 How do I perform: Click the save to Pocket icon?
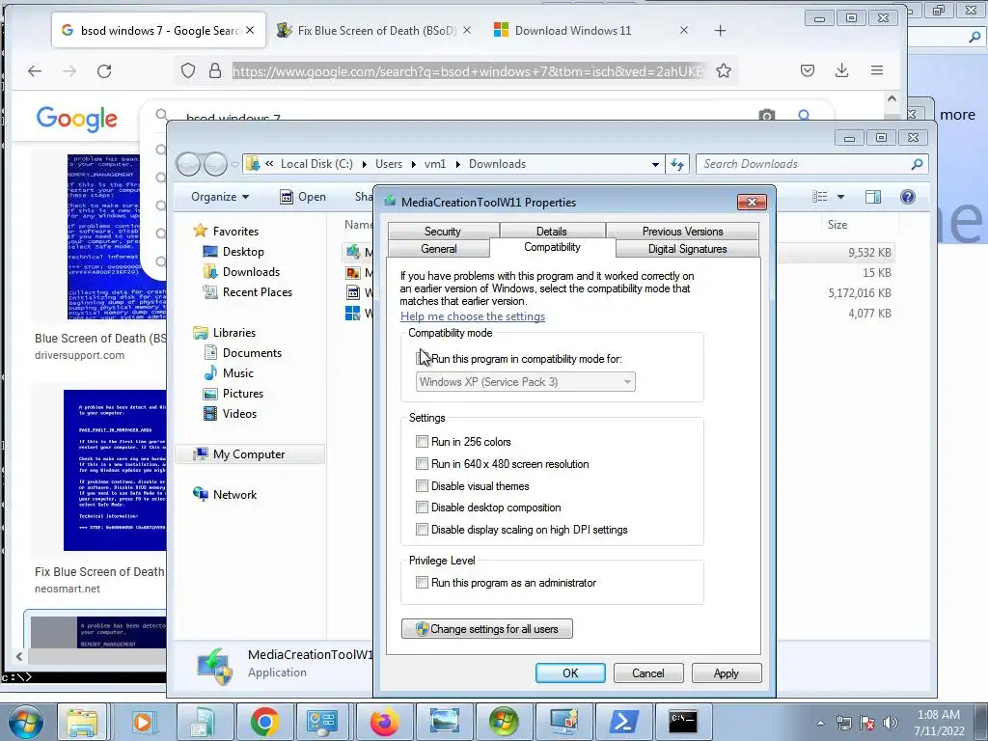[808, 70]
